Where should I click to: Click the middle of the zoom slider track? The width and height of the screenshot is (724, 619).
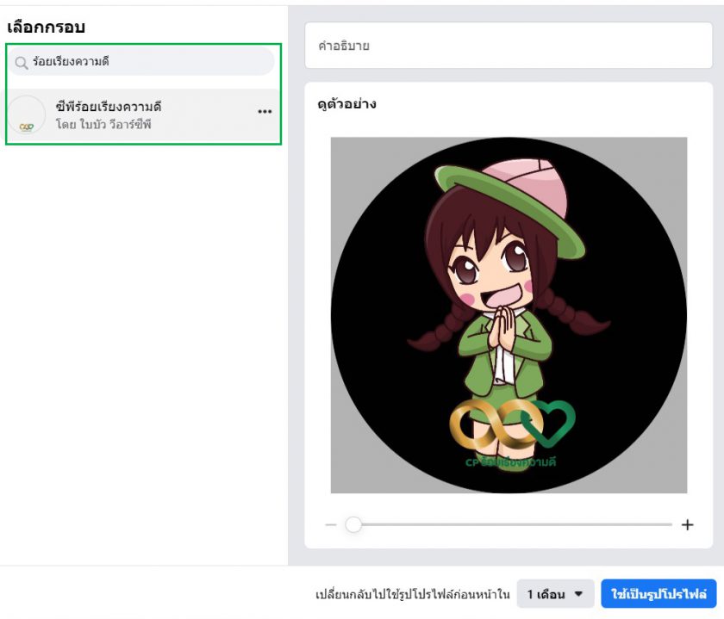pos(509,524)
